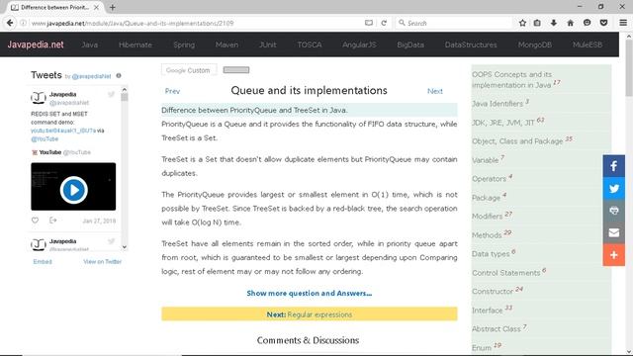Go to Next question link
This screenshot has width=633, height=356.
[x=435, y=91]
